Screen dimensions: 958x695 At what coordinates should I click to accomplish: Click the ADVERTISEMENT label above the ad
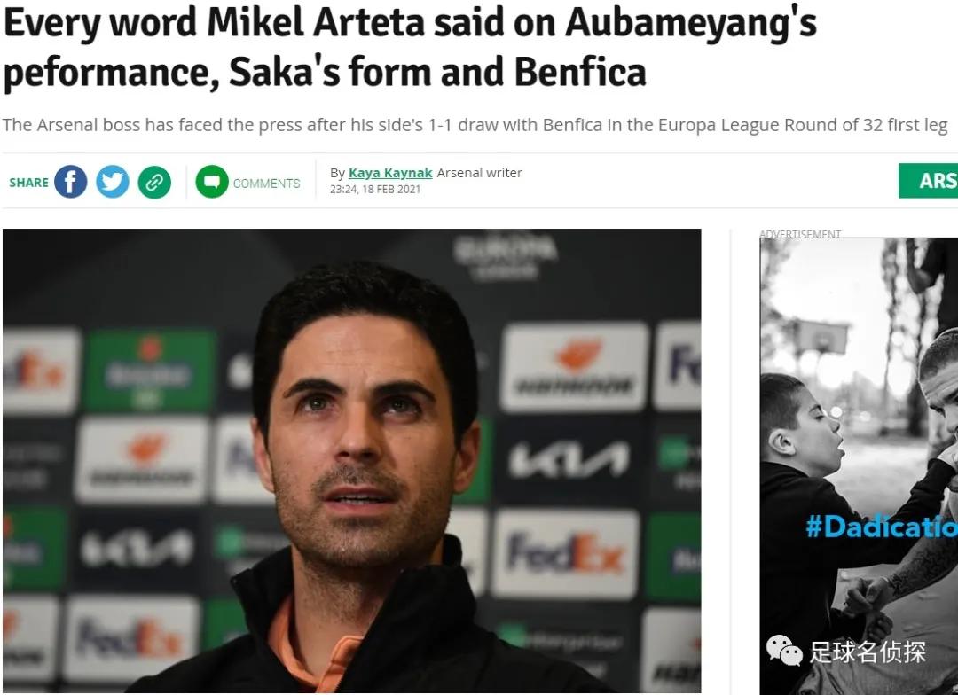800,233
